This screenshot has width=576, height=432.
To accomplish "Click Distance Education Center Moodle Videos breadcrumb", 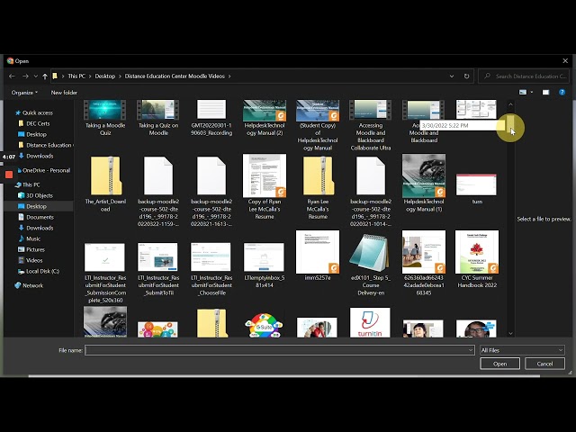I will click(175, 76).
